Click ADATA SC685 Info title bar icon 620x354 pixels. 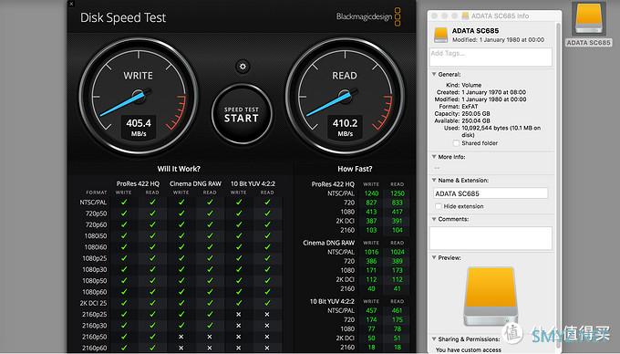[x=465, y=16]
